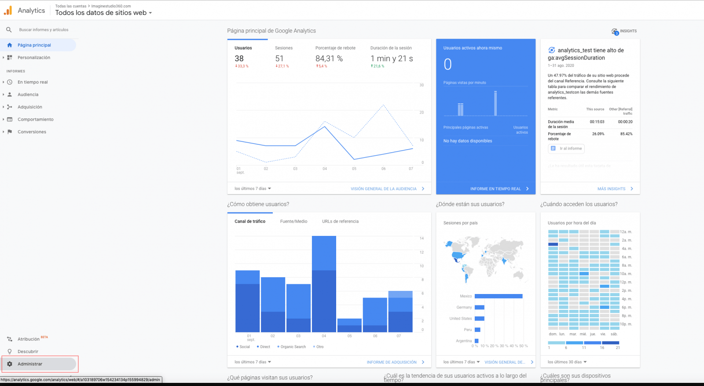Image resolution: width=704 pixels, height=386 pixels.
Task: Click the report icon in Ir al informe
Action: coord(553,148)
